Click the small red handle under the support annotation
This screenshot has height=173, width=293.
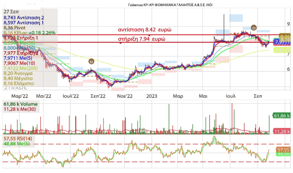click(x=120, y=43)
